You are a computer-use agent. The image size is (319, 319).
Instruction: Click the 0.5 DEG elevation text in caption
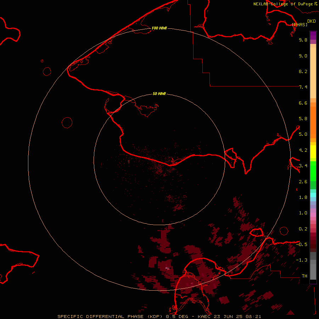[177, 317]
